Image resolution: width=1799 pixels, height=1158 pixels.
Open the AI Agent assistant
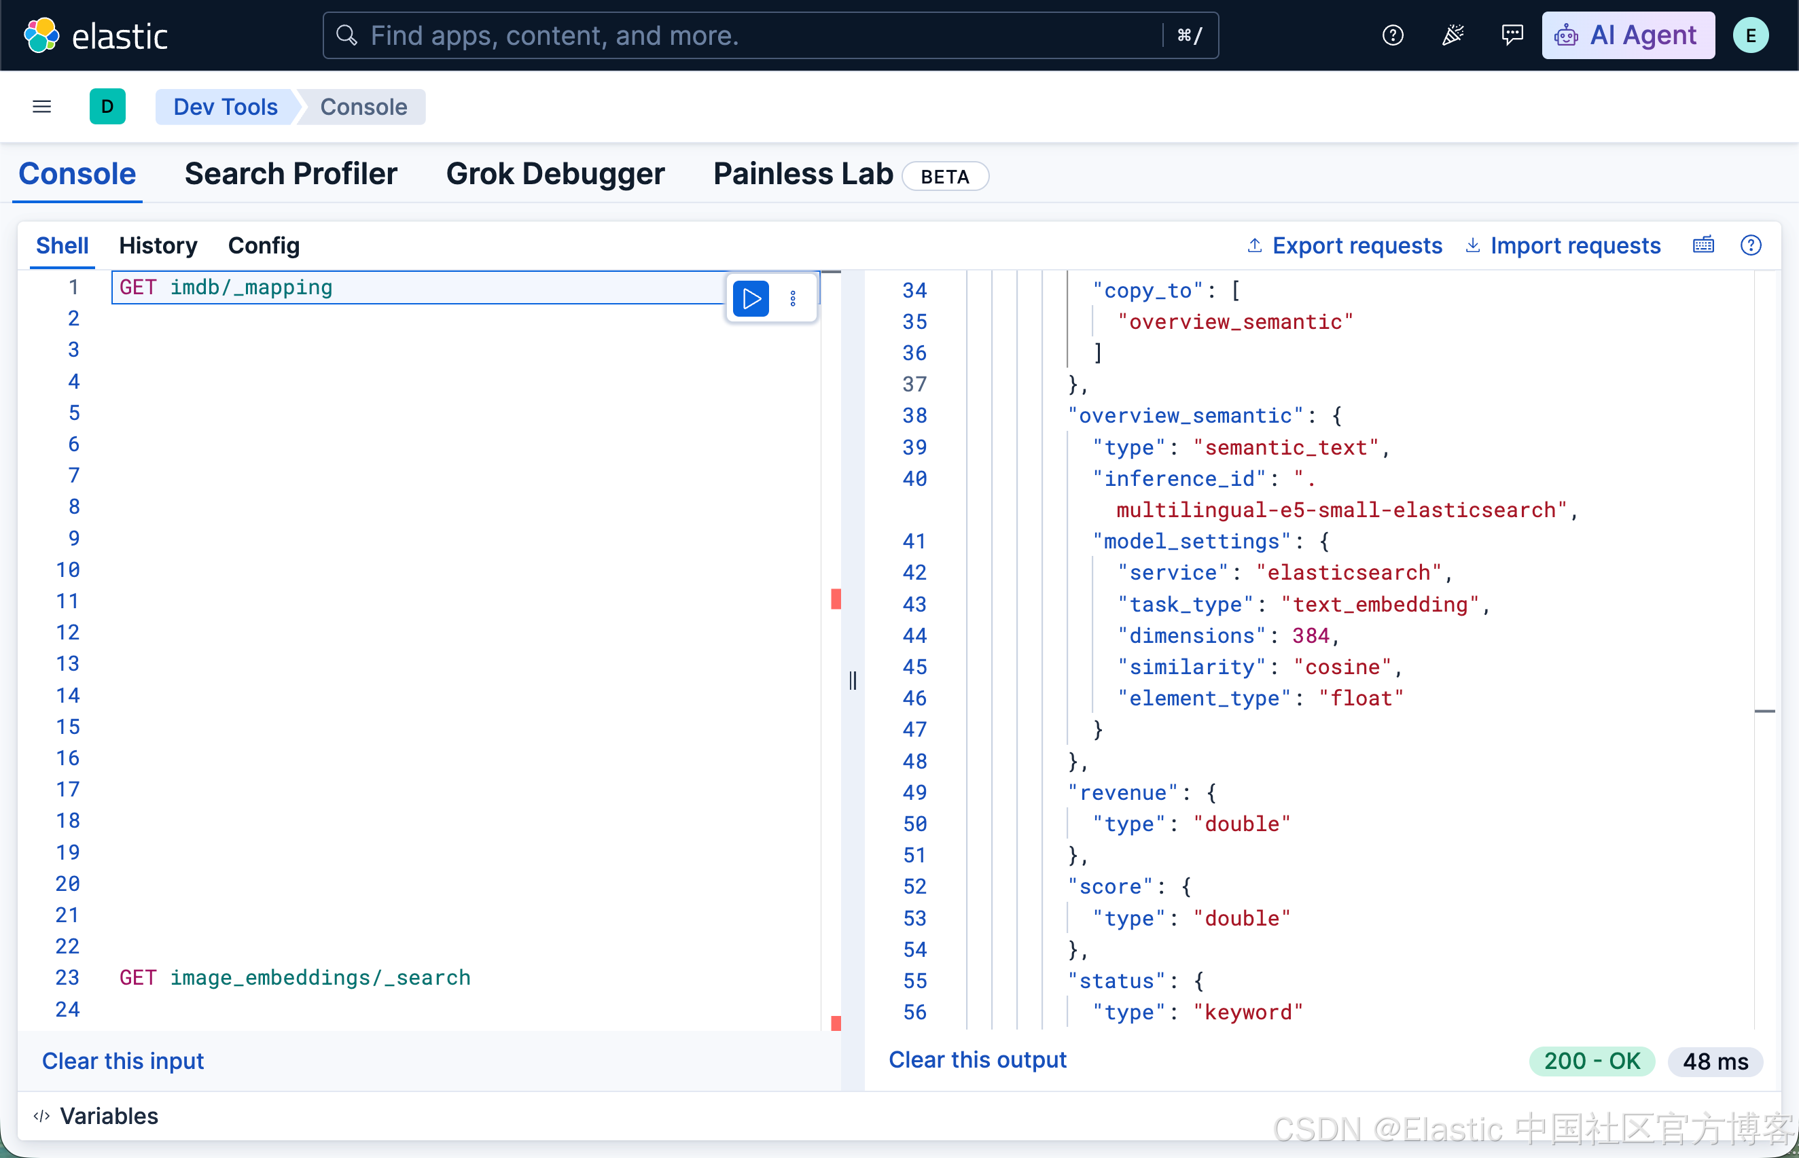pyautogui.click(x=1628, y=35)
